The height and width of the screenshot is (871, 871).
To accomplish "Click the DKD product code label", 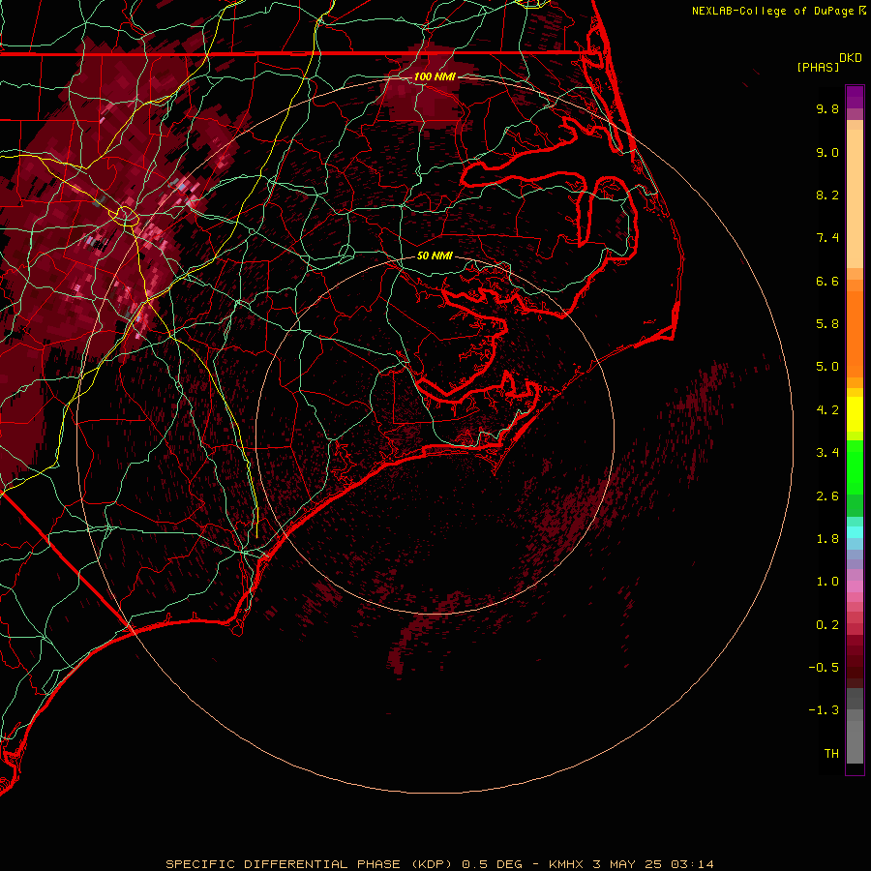I will click(851, 58).
